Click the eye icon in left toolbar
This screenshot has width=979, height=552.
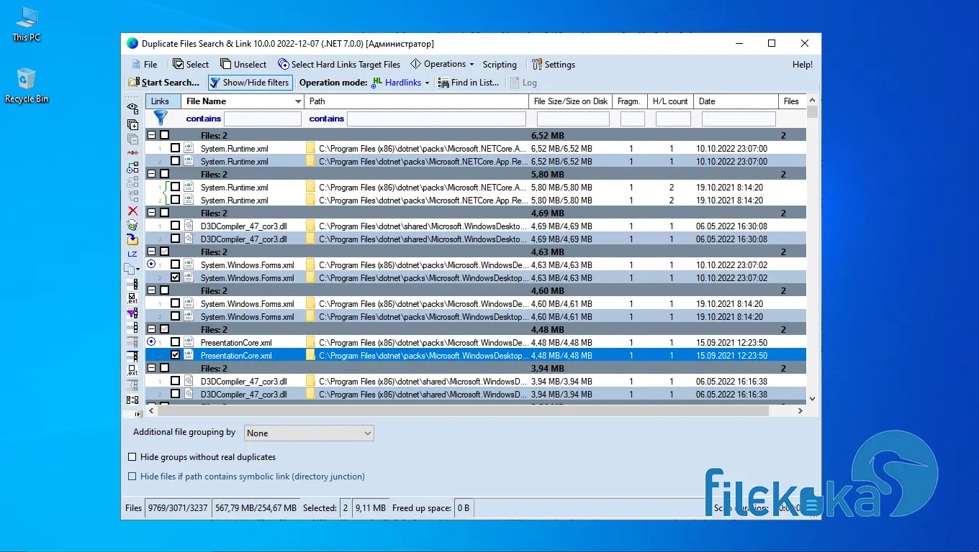(132, 108)
